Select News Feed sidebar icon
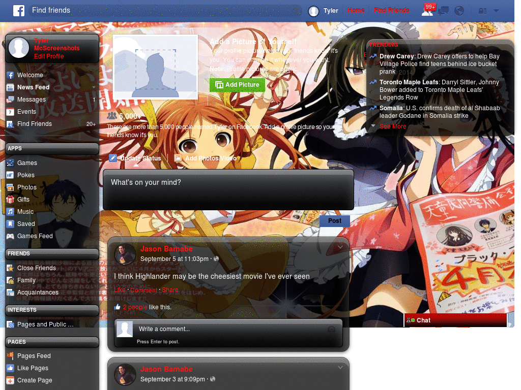This screenshot has height=390, width=521. [10, 87]
